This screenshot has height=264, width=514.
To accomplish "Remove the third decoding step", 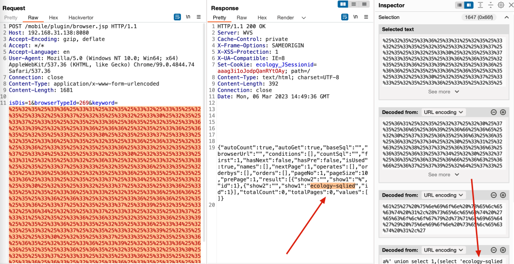I will (x=494, y=250).
